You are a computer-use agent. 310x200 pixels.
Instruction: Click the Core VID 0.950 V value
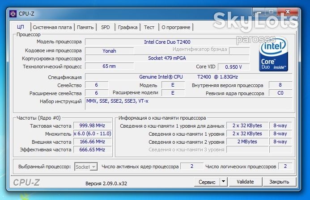click(x=234, y=67)
